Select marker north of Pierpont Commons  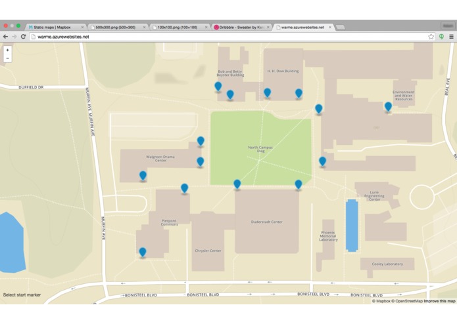point(185,188)
